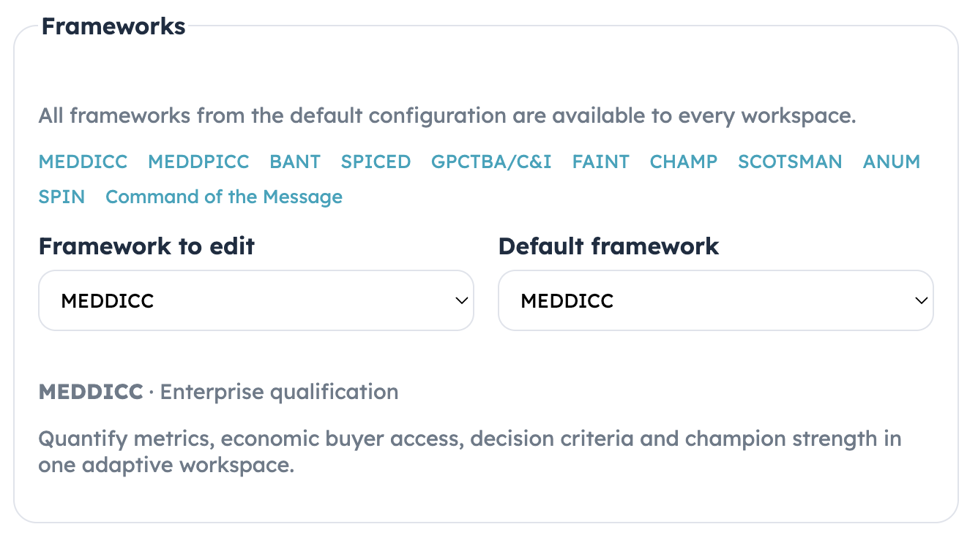The width and height of the screenshot is (978, 535).
Task: Open the Command of the Message link
Action: click(224, 197)
